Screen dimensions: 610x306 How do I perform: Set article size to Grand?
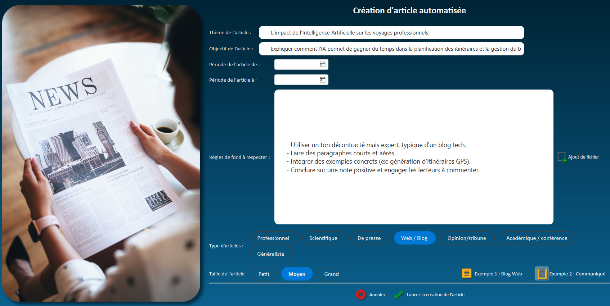point(331,274)
